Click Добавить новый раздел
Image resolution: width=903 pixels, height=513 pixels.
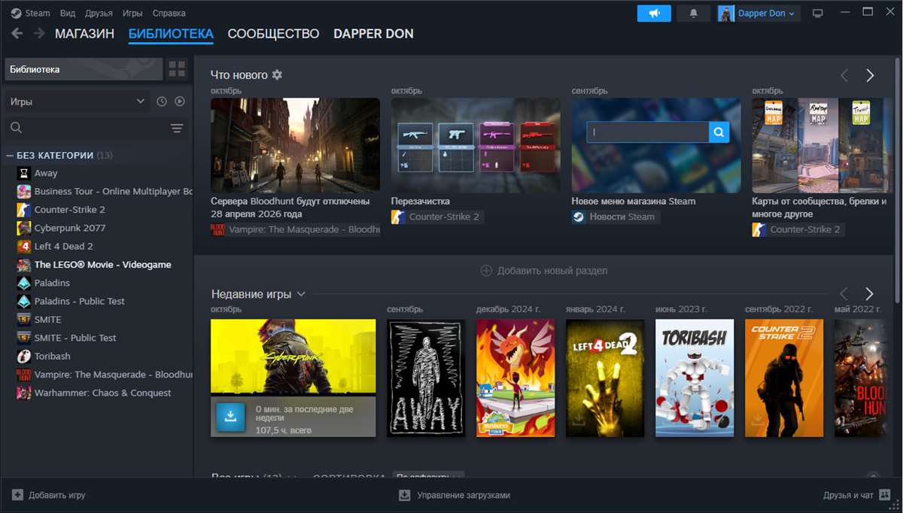pyautogui.click(x=544, y=270)
